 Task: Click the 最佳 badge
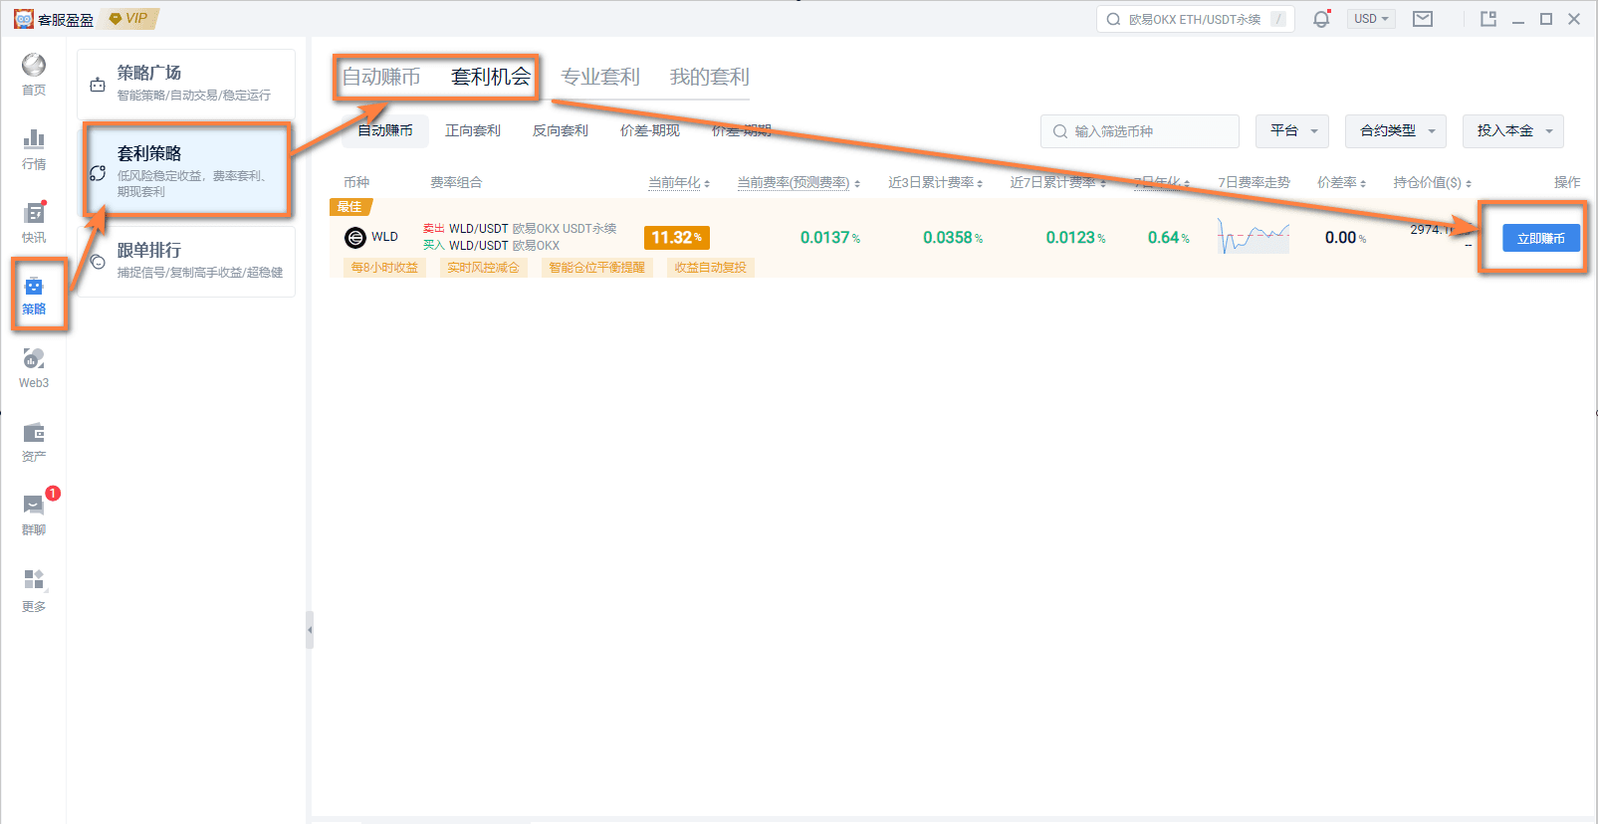click(x=350, y=207)
